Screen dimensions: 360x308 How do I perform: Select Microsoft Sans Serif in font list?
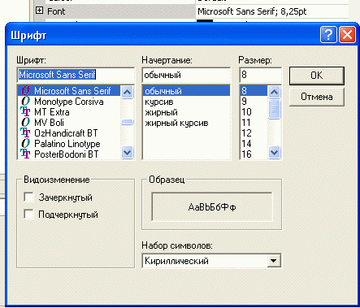coord(69,91)
